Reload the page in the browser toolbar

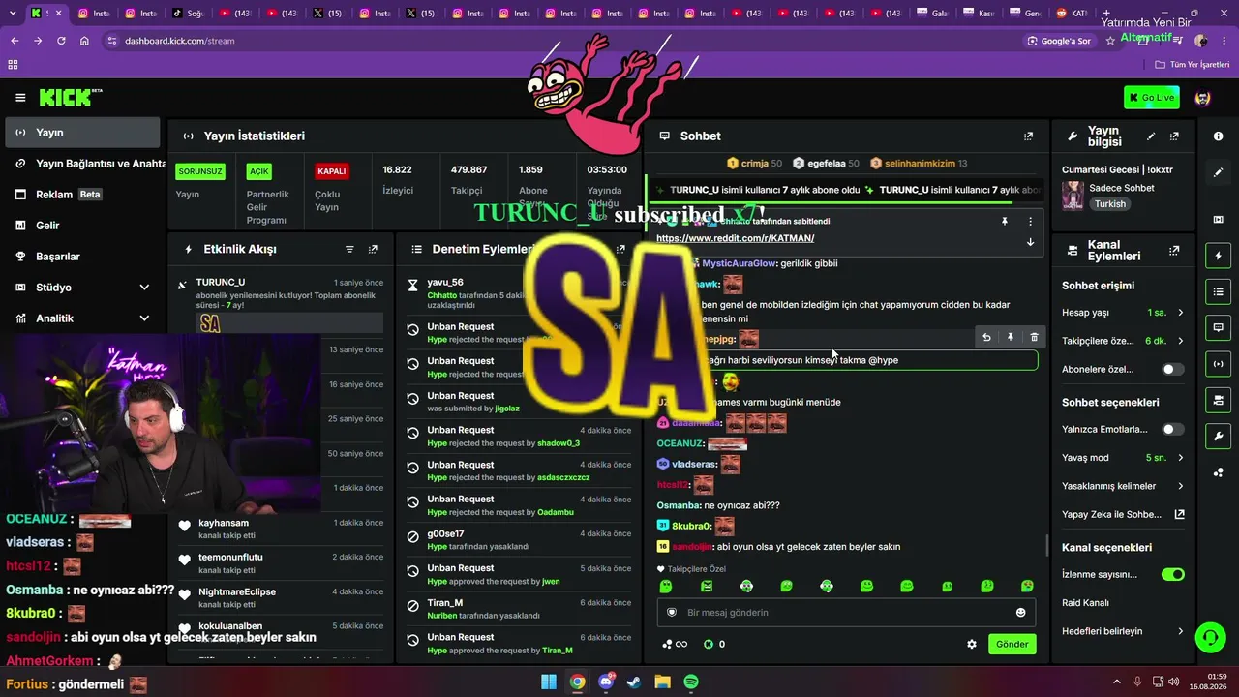pos(61,41)
